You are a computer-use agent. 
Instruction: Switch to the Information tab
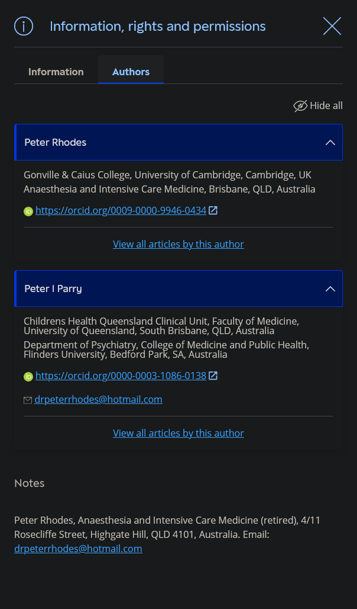(x=56, y=72)
